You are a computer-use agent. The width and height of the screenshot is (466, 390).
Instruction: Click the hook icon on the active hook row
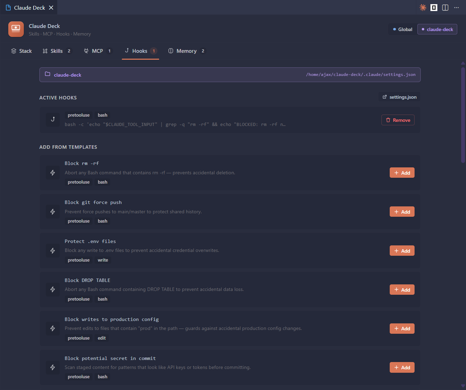[x=53, y=120]
